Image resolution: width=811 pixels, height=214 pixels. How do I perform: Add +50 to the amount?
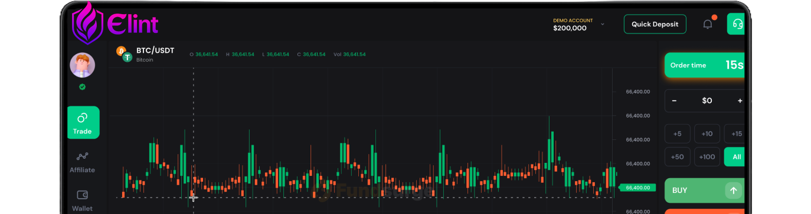[678, 157]
